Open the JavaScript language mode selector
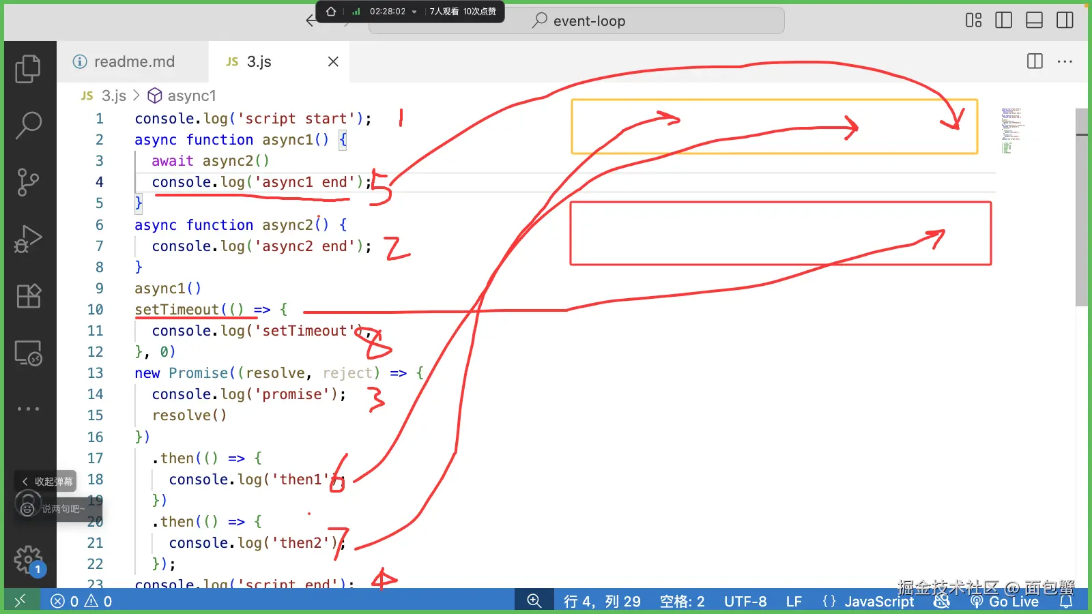Viewport: 1092px width, 614px height. pos(879,601)
